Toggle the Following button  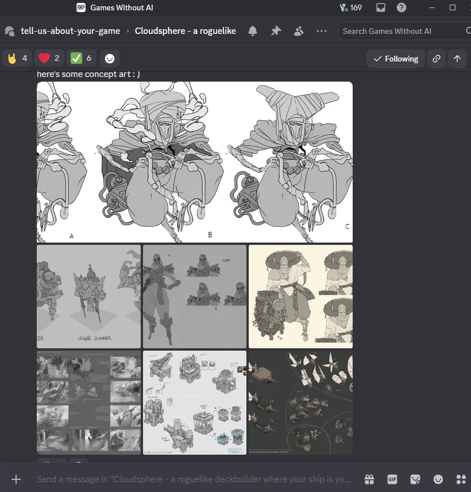click(x=396, y=59)
